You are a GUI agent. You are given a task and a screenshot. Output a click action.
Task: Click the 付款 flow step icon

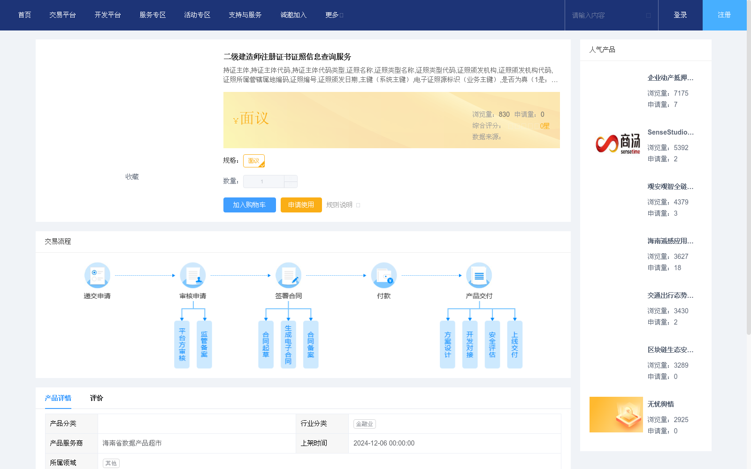pyautogui.click(x=384, y=275)
